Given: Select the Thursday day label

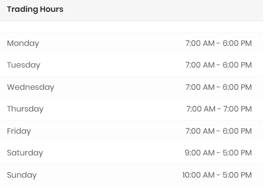Looking at the screenshot, I should point(25,109).
